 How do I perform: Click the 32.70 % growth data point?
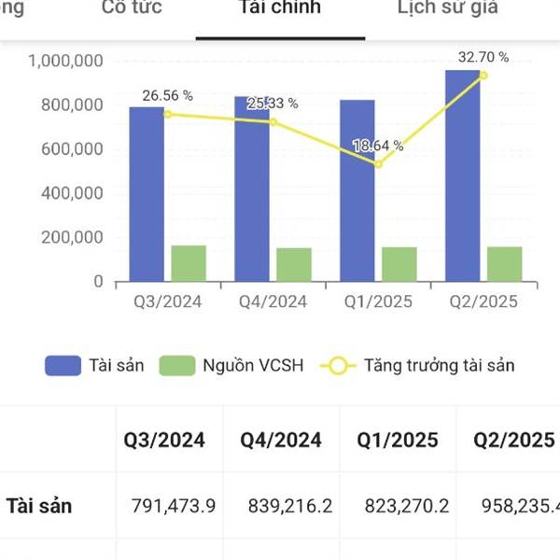pyautogui.click(x=483, y=75)
